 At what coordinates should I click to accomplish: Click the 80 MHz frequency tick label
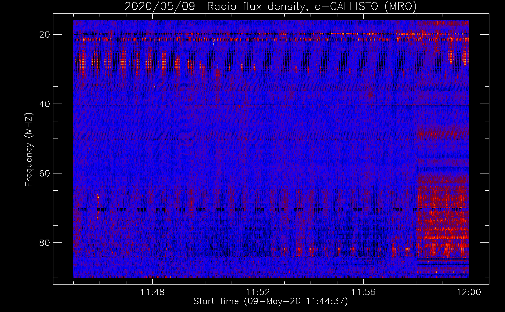(x=45, y=242)
